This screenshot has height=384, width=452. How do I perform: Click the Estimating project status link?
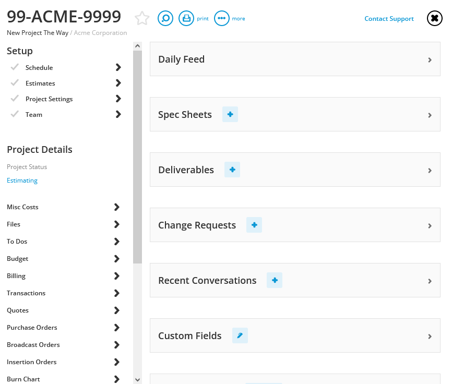click(x=22, y=181)
